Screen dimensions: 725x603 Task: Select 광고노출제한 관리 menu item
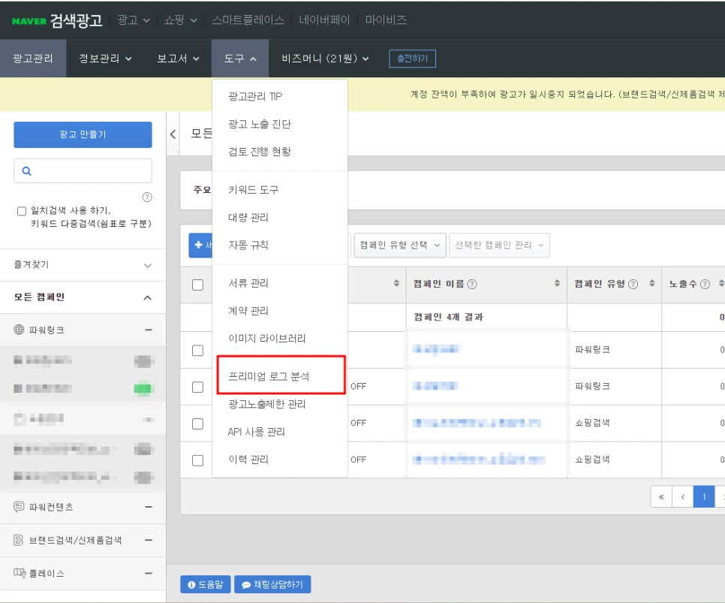[x=266, y=404]
